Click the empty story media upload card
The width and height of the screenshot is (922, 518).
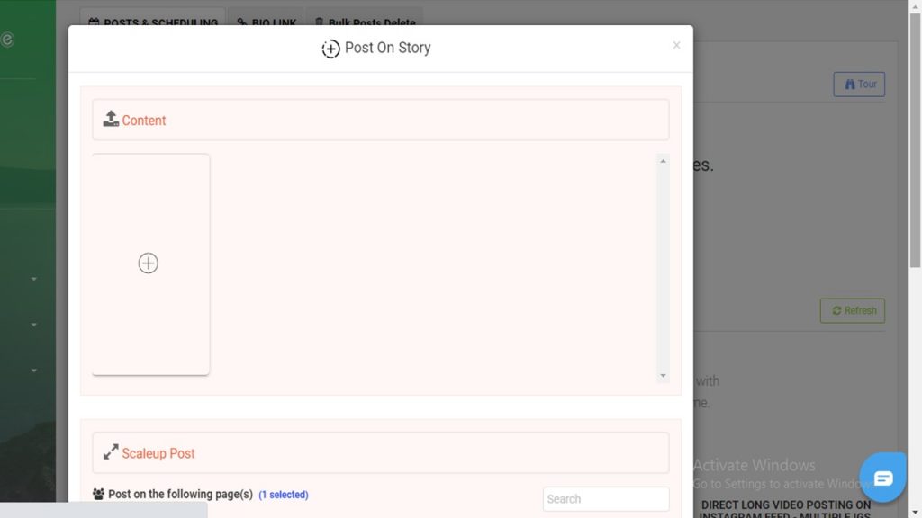click(x=150, y=264)
